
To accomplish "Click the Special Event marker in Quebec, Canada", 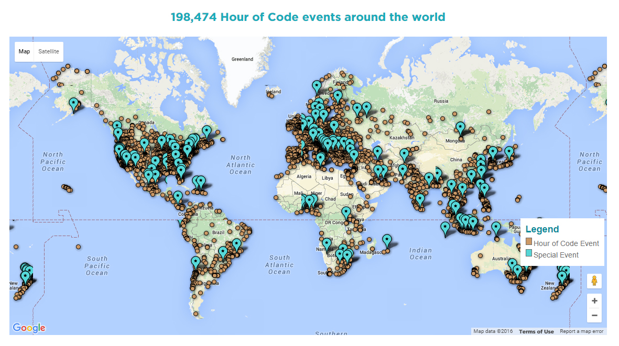I will coord(207,131).
